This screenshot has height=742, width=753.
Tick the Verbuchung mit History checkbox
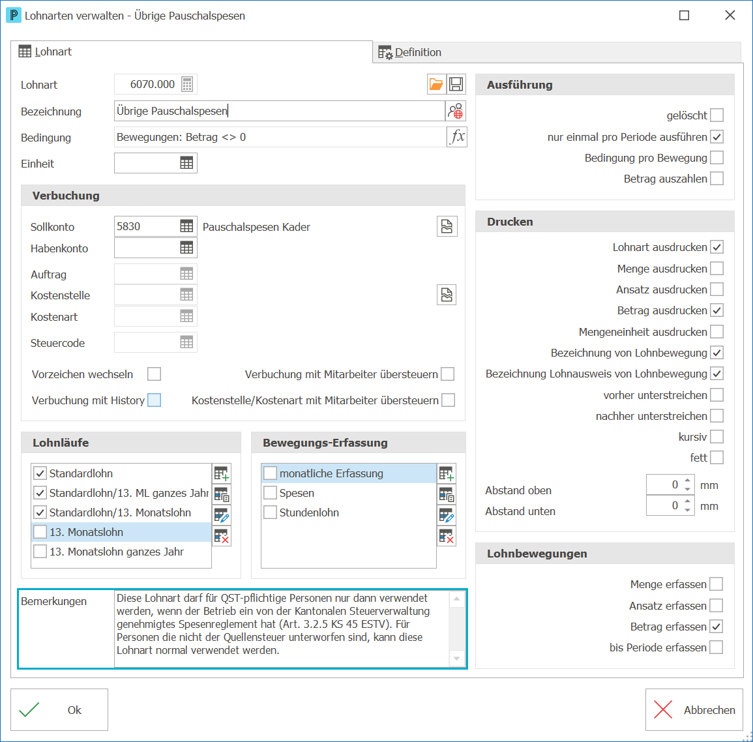click(x=154, y=400)
